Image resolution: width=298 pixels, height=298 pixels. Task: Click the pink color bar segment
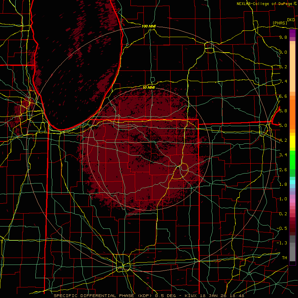click(x=292, y=201)
